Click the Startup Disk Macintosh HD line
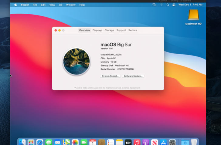Image resolution: width=221 pixels, height=145 pixels. click(x=115, y=66)
